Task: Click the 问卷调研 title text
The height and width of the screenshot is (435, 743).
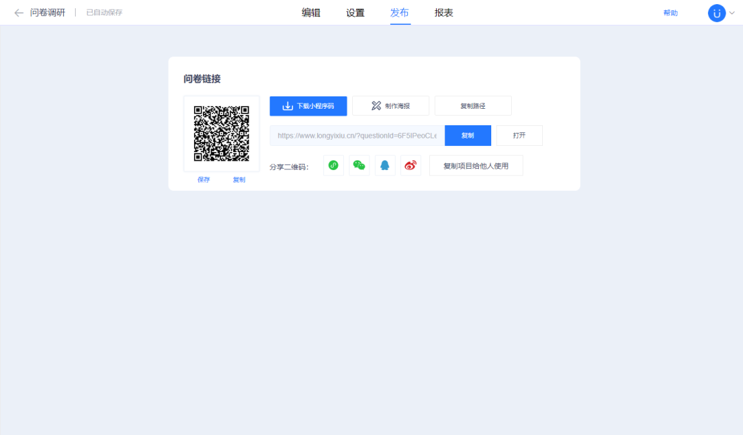Action: [x=47, y=13]
